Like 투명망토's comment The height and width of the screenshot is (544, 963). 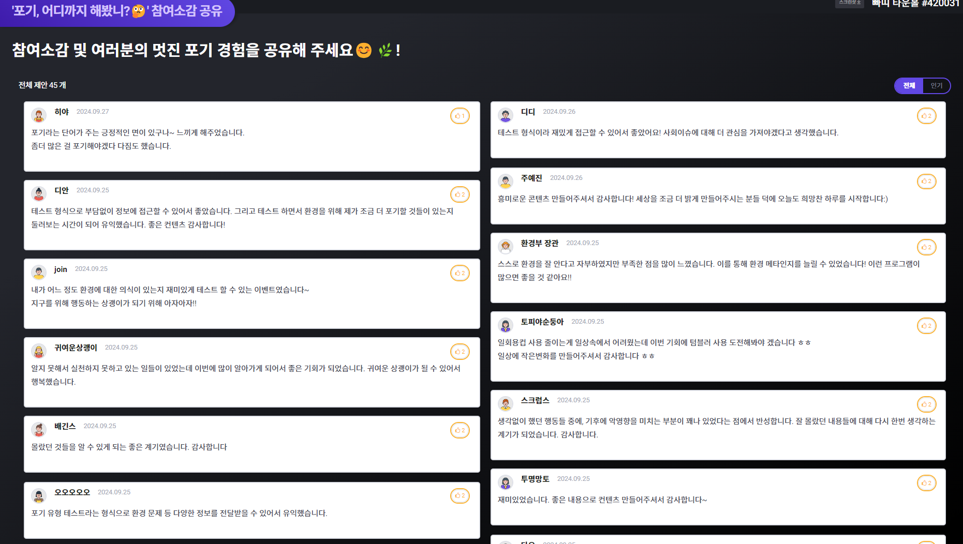(x=926, y=483)
